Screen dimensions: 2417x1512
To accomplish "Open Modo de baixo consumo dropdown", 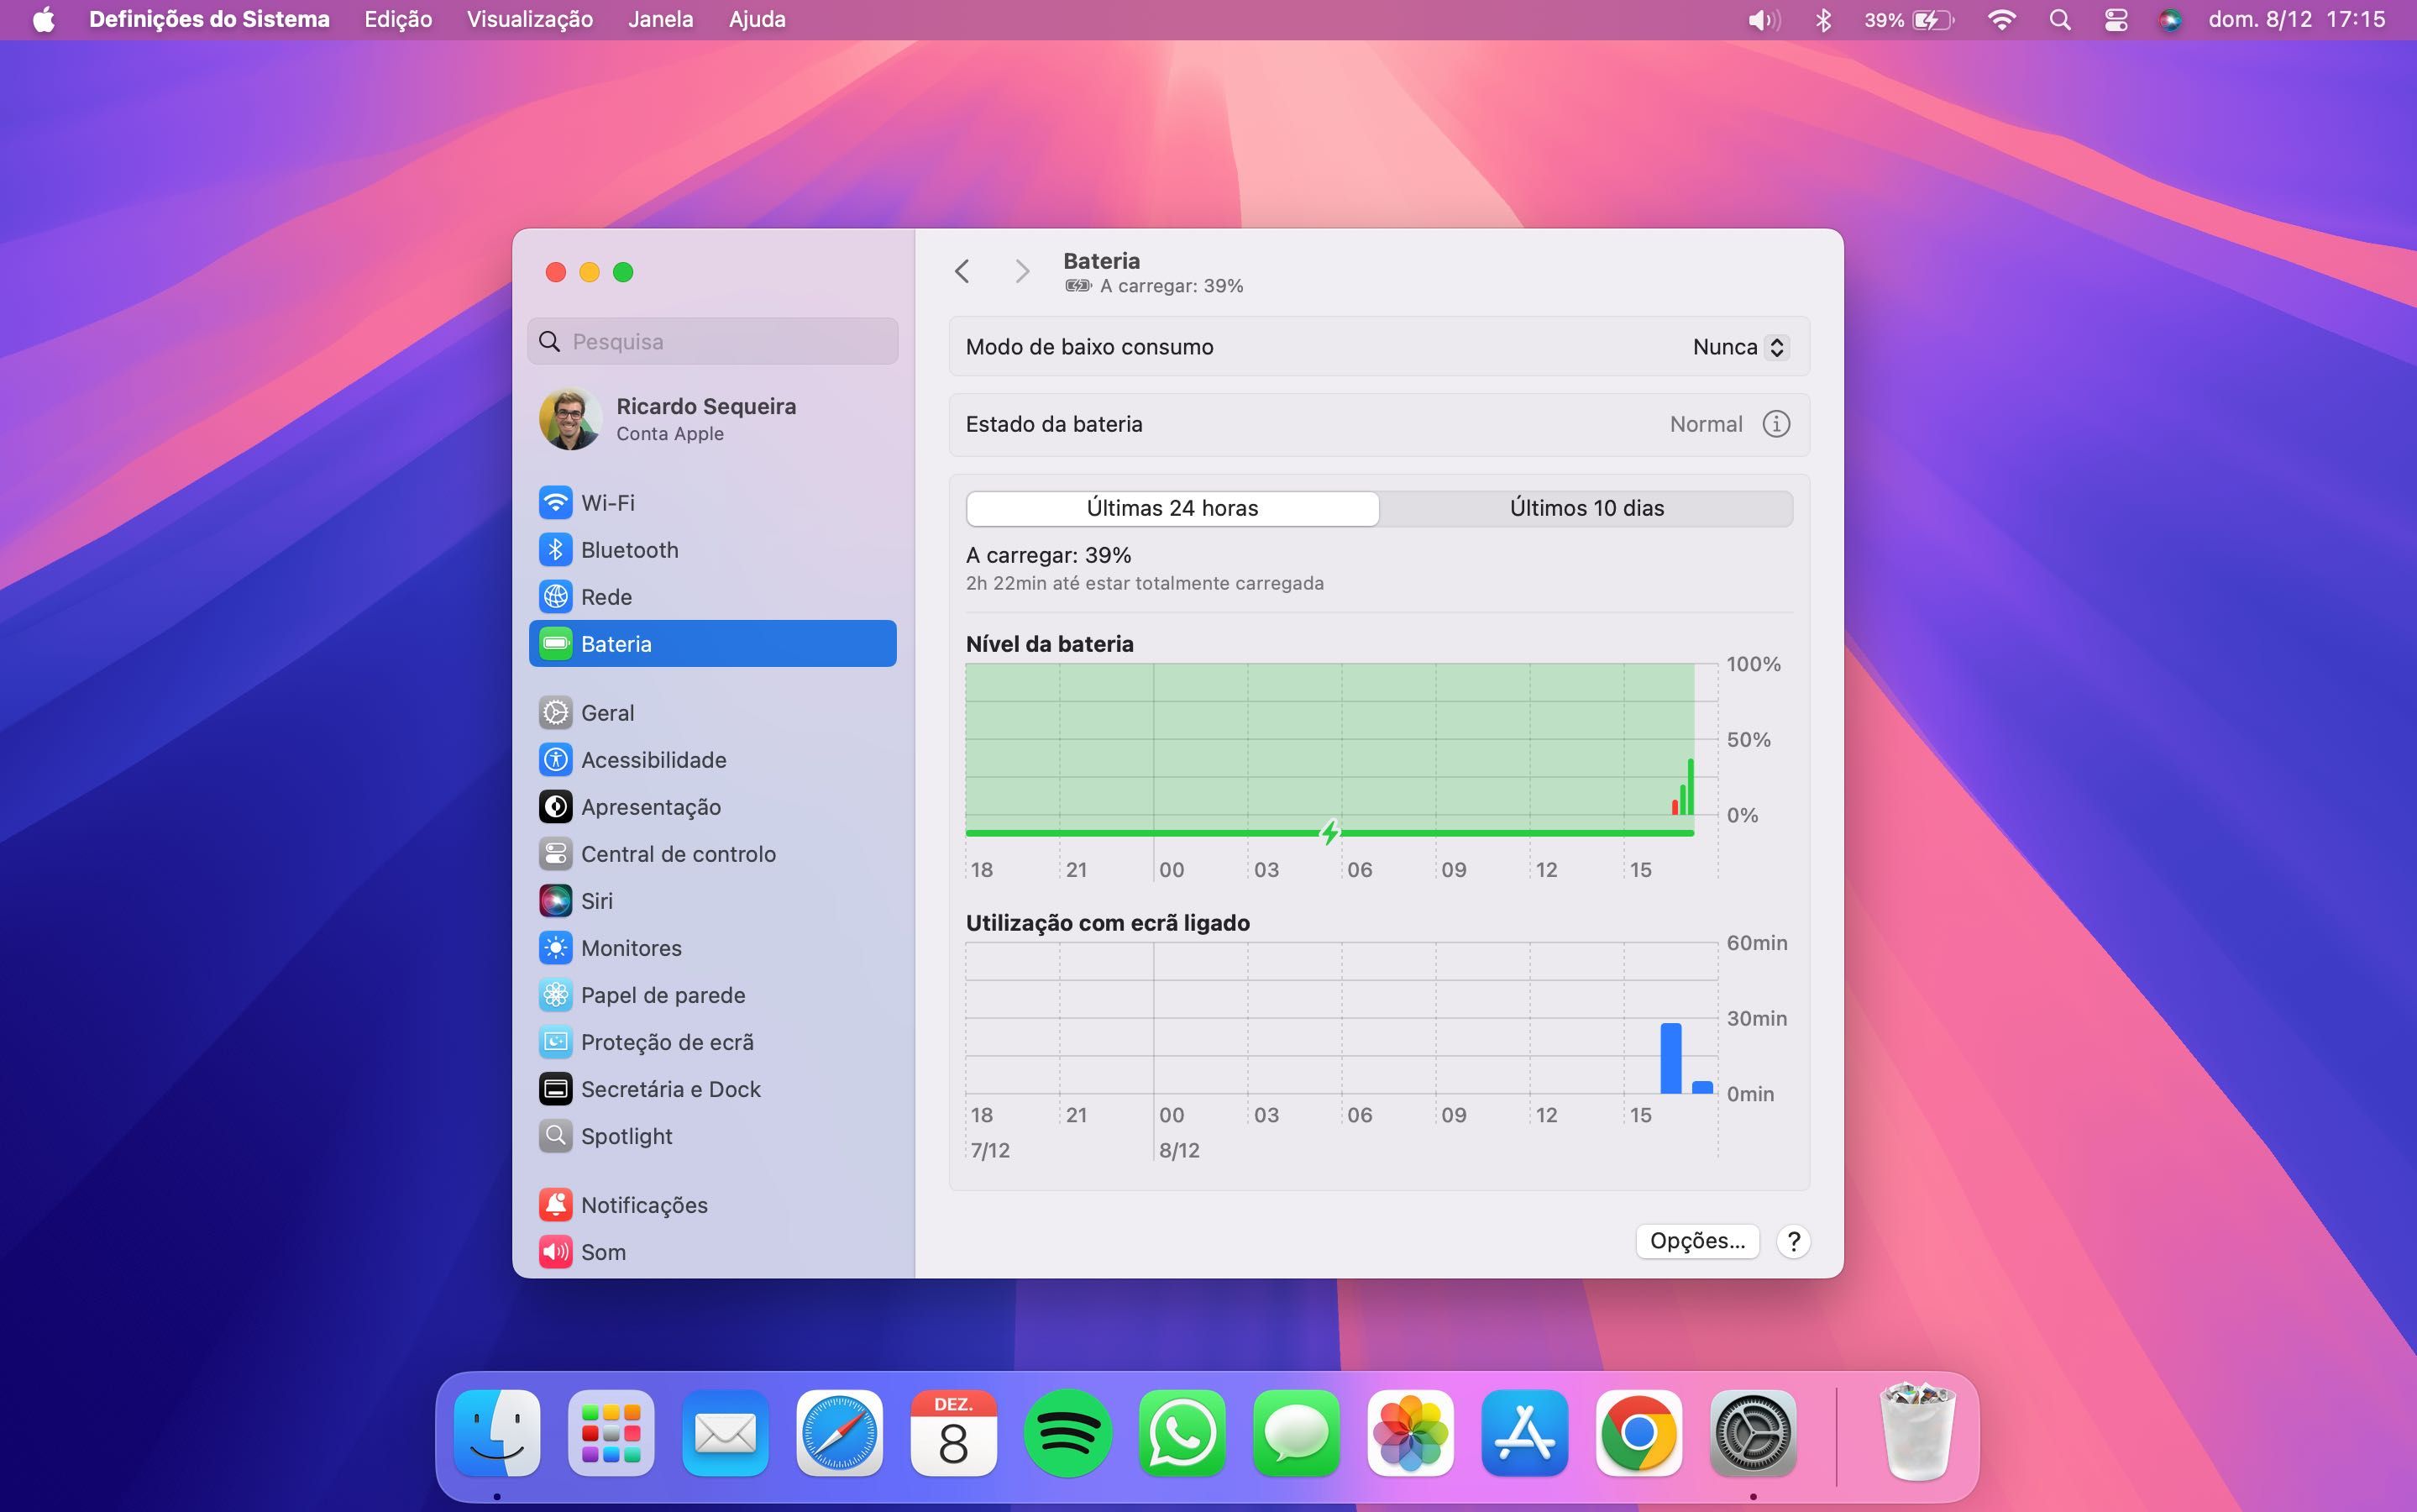I will coord(1739,347).
